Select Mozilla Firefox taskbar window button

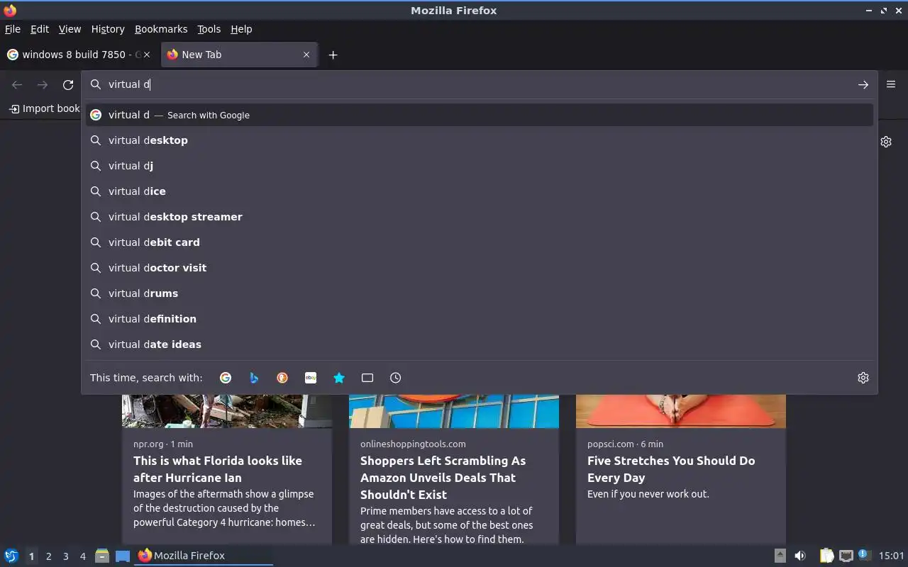coord(204,556)
